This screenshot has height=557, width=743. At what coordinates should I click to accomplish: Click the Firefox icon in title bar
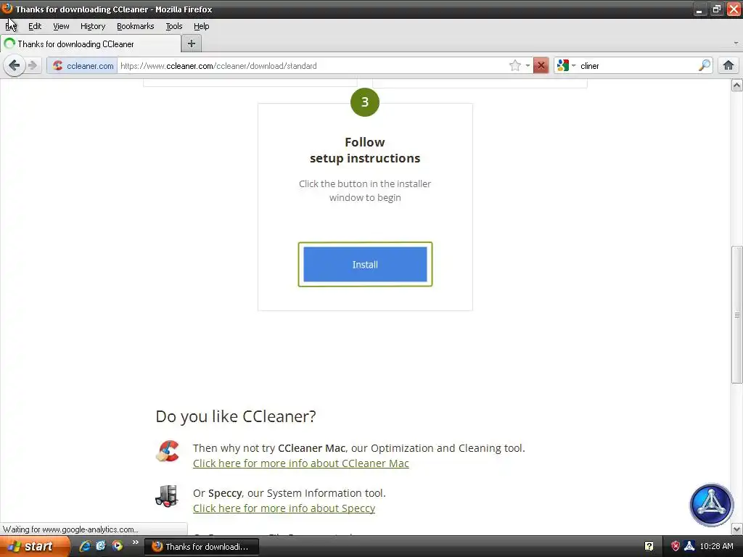coord(7,9)
